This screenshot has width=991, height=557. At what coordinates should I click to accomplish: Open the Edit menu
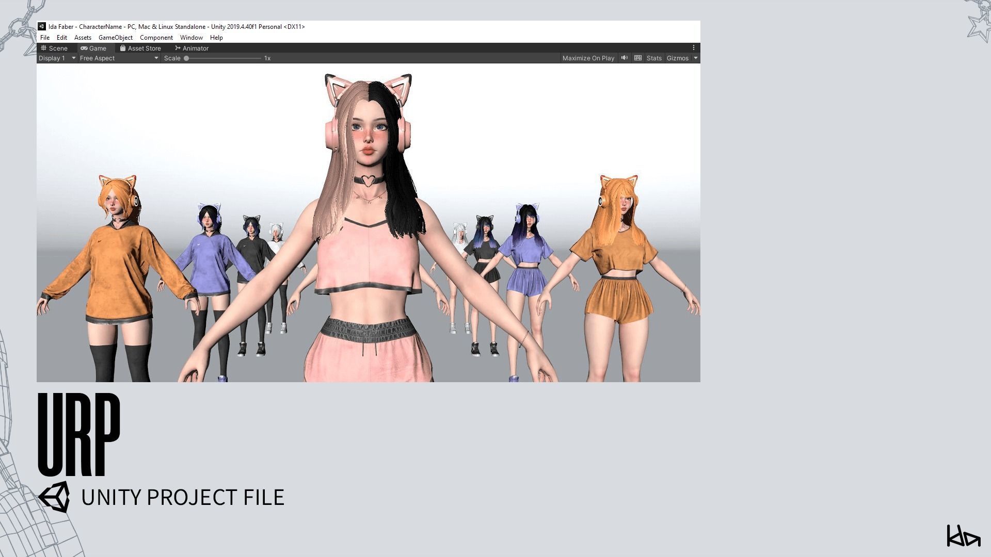click(61, 38)
